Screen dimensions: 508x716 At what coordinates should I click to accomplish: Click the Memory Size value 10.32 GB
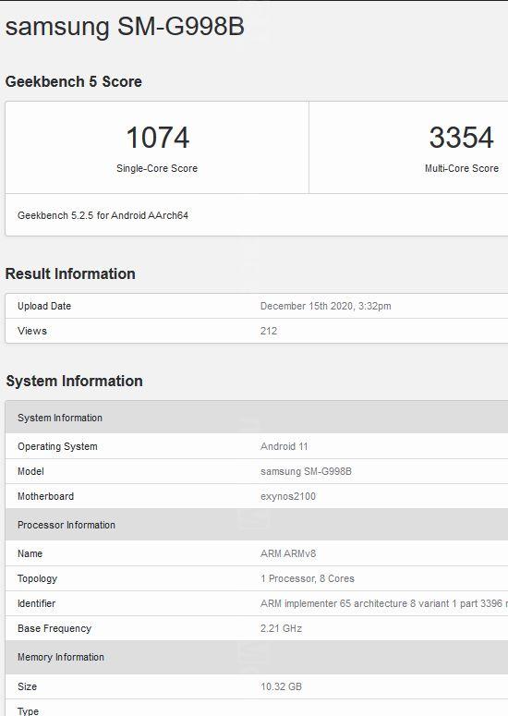tap(281, 686)
